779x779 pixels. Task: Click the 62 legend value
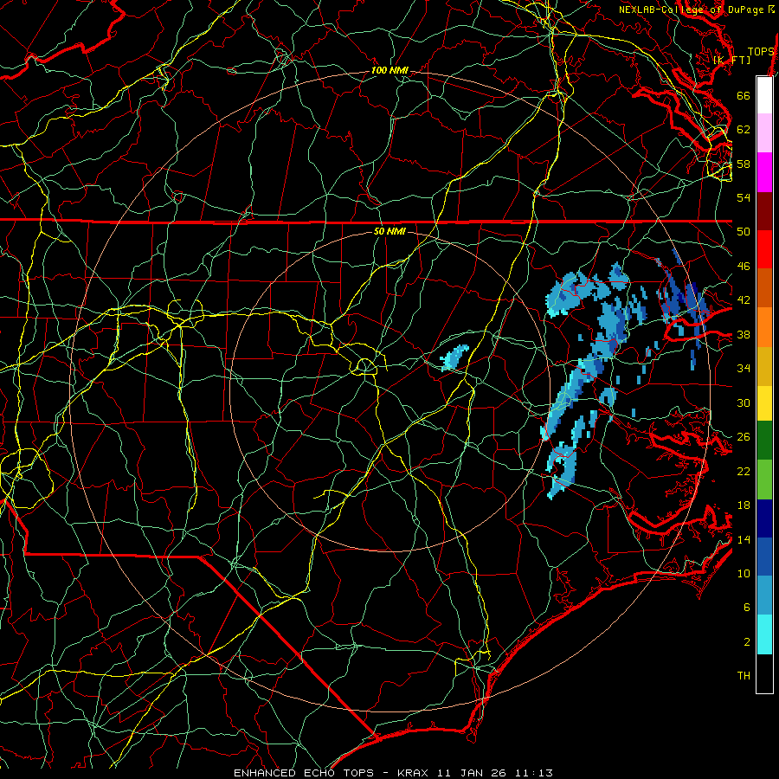coord(744,130)
